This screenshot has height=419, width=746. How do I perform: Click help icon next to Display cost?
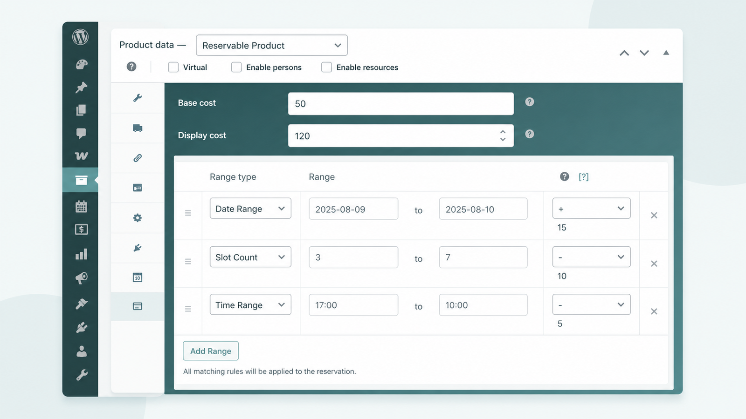[530, 134]
